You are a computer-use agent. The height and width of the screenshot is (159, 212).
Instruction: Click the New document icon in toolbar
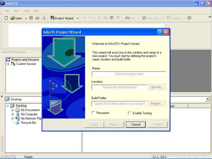click(6, 18)
